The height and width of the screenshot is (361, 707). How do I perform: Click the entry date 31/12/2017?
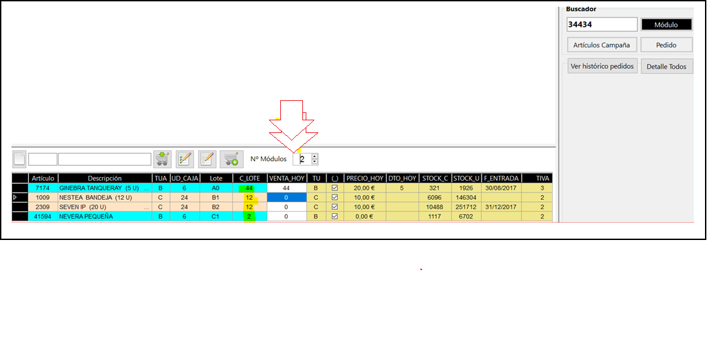[x=501, y=207]
